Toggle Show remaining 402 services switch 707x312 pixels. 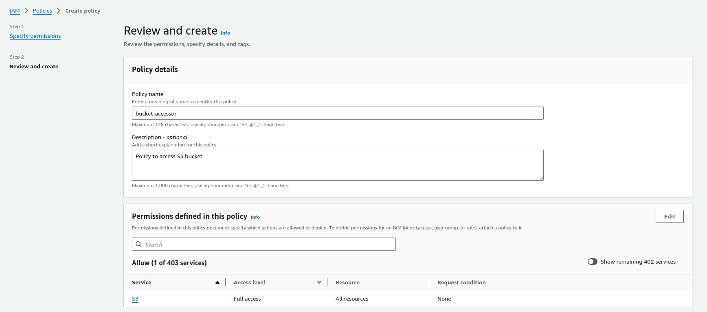(592, 262)
